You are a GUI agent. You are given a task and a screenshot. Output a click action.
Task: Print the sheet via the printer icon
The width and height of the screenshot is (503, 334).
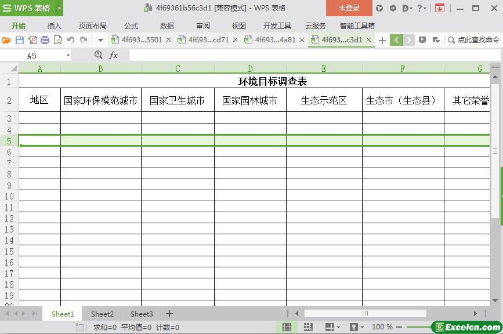[45, 40]
